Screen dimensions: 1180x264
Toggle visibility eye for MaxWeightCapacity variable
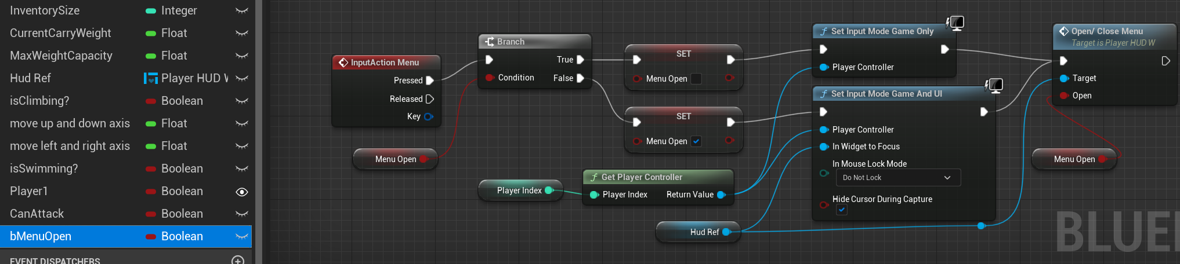point(242,56)
